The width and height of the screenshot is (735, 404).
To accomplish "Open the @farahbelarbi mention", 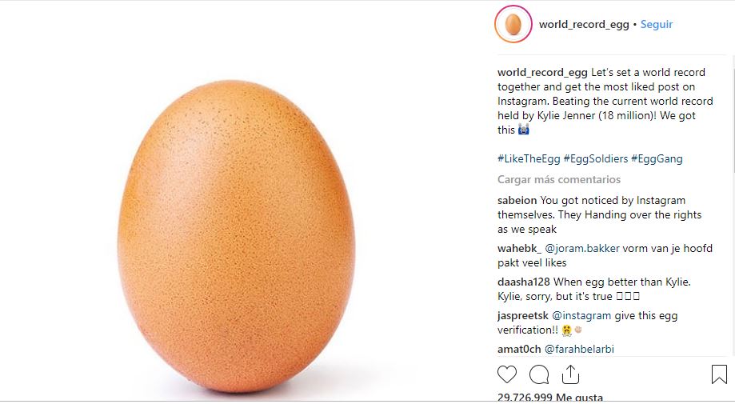I will [580, 349].
